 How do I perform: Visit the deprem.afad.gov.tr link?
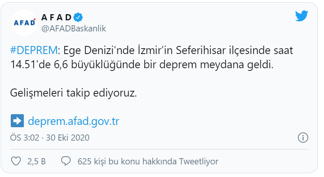pyautogui.click(x=74, y=121)
